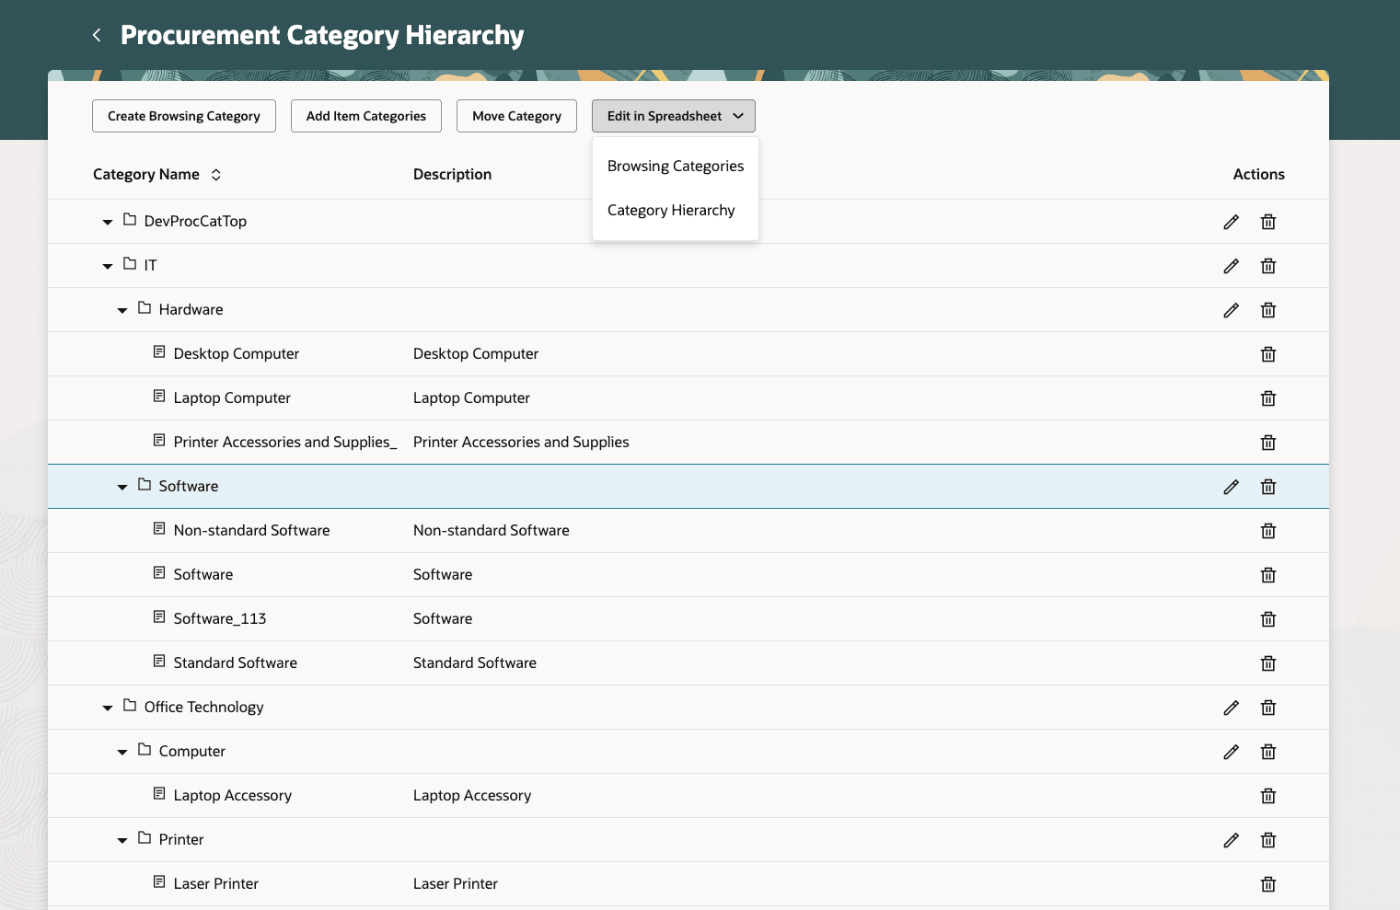Edit the Office Technology category
The width and height of the screenshot is (1400, 910).
tap(1231, 708)
